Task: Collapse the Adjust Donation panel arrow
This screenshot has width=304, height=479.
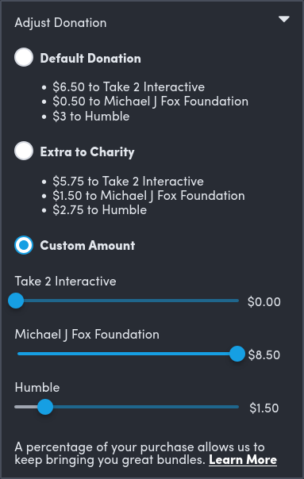Action: point(284,19)
